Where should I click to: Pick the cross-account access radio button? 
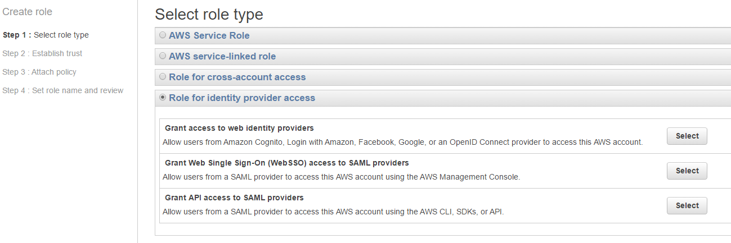(163, 77)
